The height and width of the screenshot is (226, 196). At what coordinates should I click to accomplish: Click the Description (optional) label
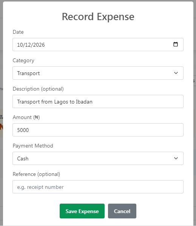click(x=38, y=89)
